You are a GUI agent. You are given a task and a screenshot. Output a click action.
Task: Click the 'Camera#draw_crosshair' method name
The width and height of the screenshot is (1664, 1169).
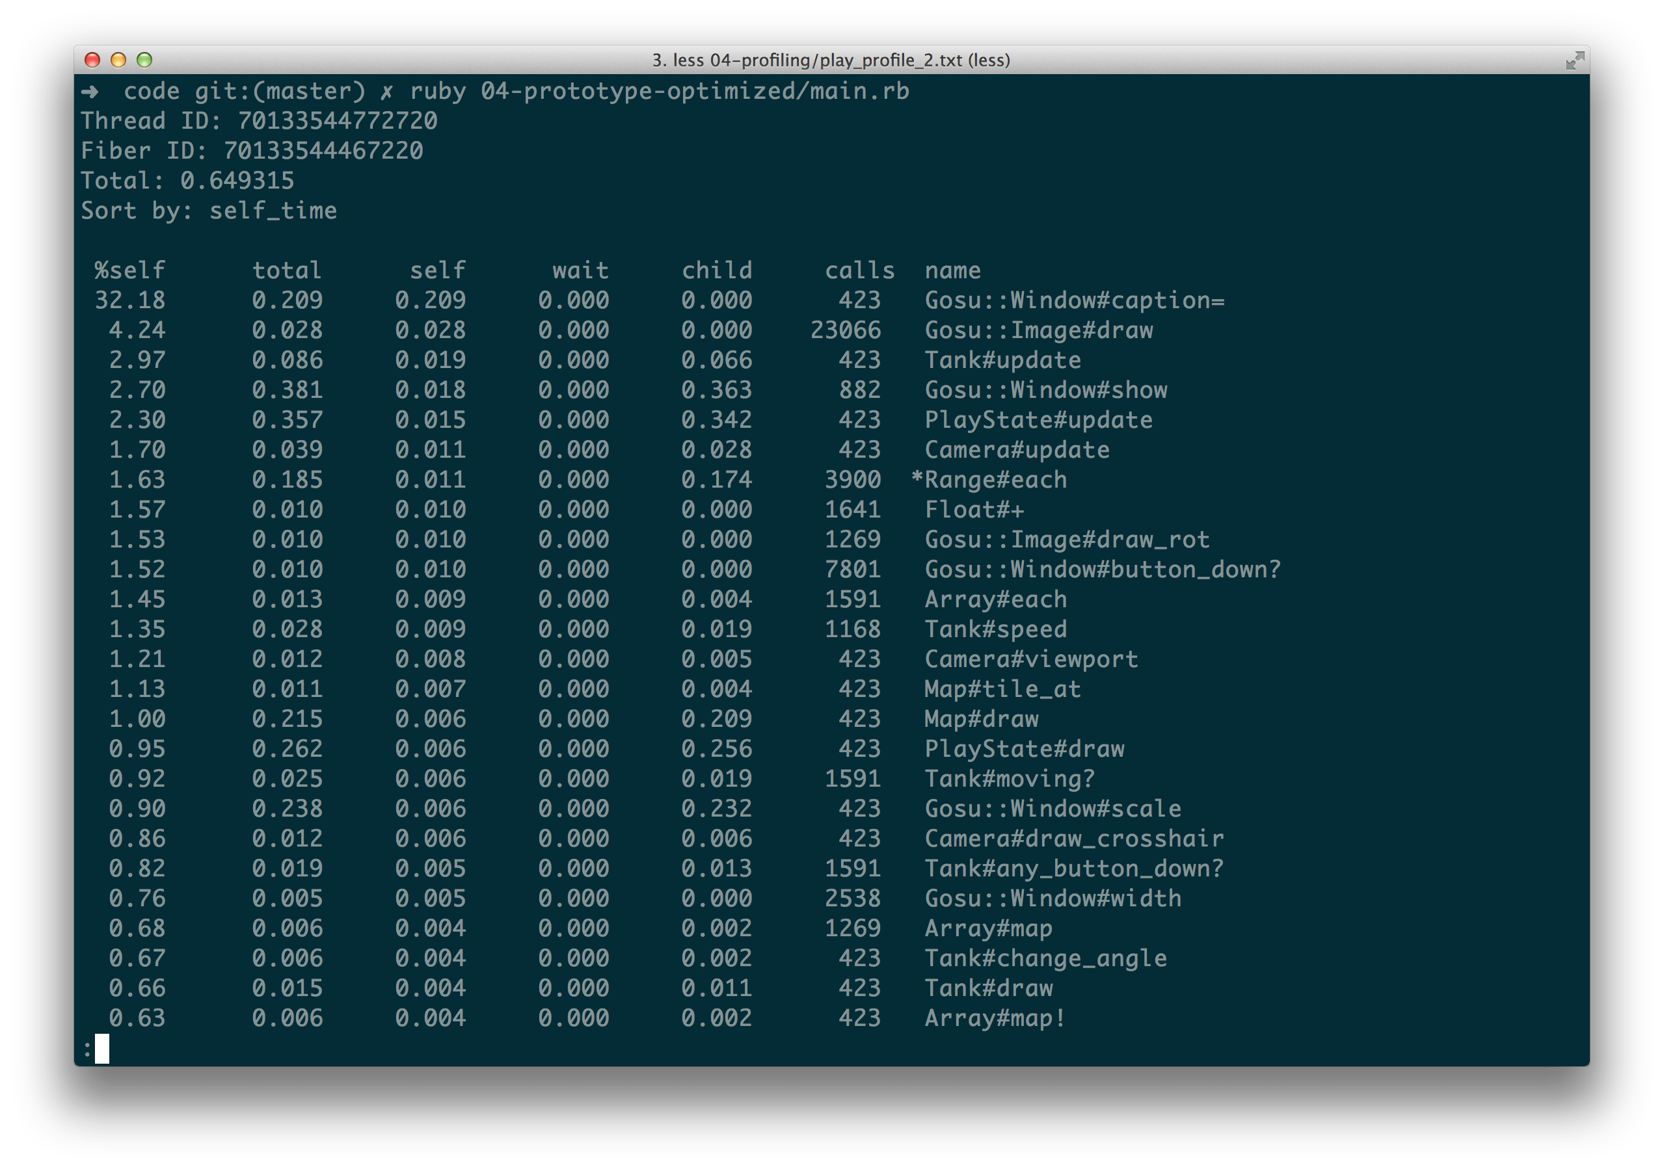[1074, 839]
